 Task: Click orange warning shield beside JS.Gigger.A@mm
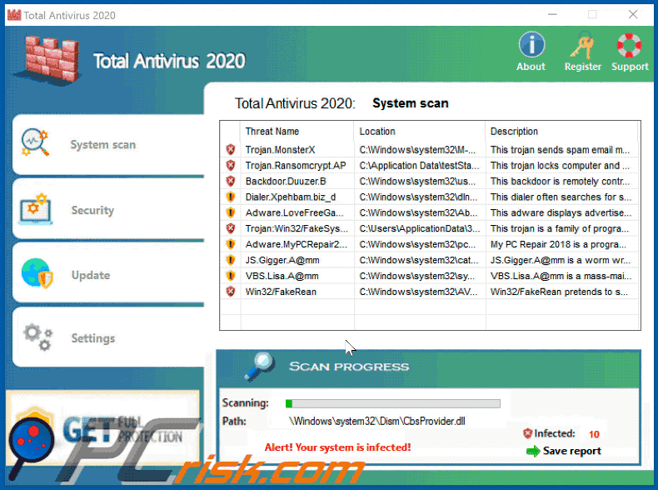pos(231,260)
